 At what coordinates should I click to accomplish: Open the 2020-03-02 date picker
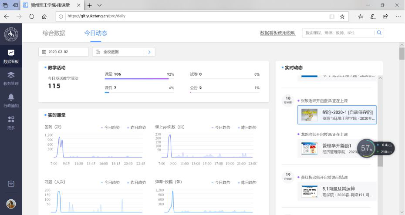[63, 52]
